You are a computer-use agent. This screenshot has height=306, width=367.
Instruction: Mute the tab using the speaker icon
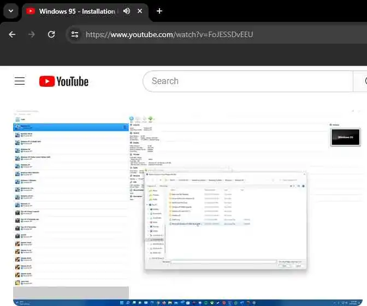[x=127, y=11]
